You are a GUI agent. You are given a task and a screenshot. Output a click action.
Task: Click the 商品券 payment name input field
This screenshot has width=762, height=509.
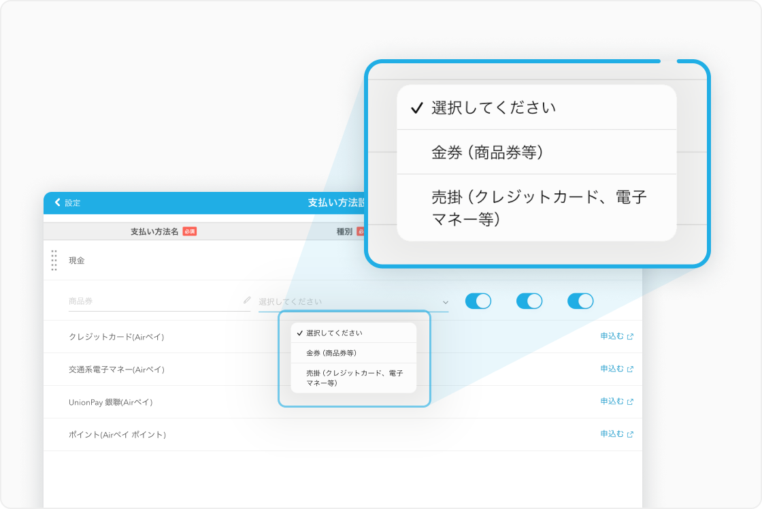(x=153, y=301)
